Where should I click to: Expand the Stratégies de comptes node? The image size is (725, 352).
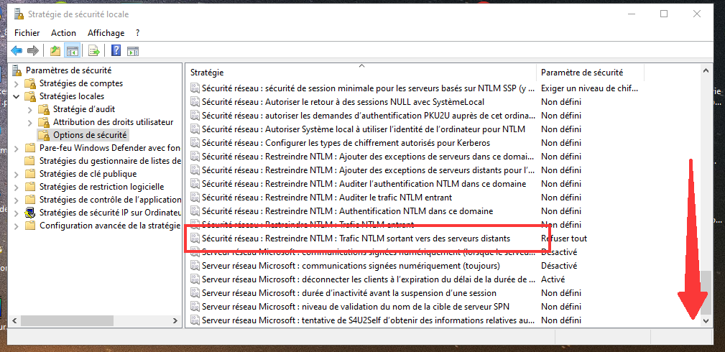click(x=17, y=84)
